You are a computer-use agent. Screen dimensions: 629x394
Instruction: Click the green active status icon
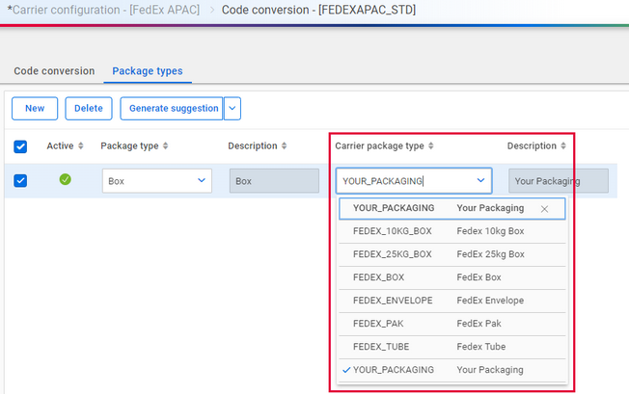66,179
